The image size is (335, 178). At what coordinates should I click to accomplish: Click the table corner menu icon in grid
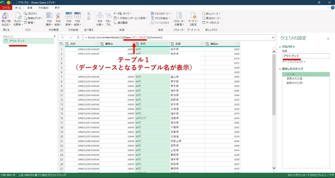62,44
